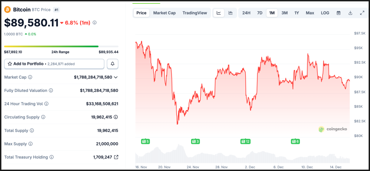The image size is (370, 171).
Task: Click the price alert bell icon
Action: 113,64
